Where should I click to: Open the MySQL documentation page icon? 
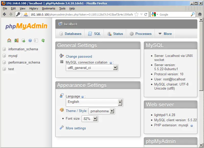(36, 41)
